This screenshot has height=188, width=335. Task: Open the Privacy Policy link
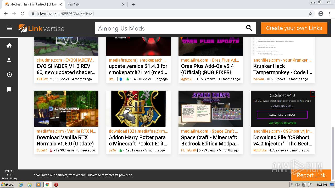pos(9,179)
